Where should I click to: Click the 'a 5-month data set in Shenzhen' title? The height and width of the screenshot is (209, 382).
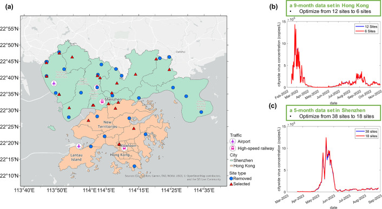(327, 110)
